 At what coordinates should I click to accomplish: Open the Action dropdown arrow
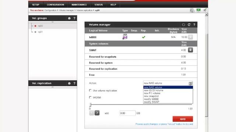[191, 83]
